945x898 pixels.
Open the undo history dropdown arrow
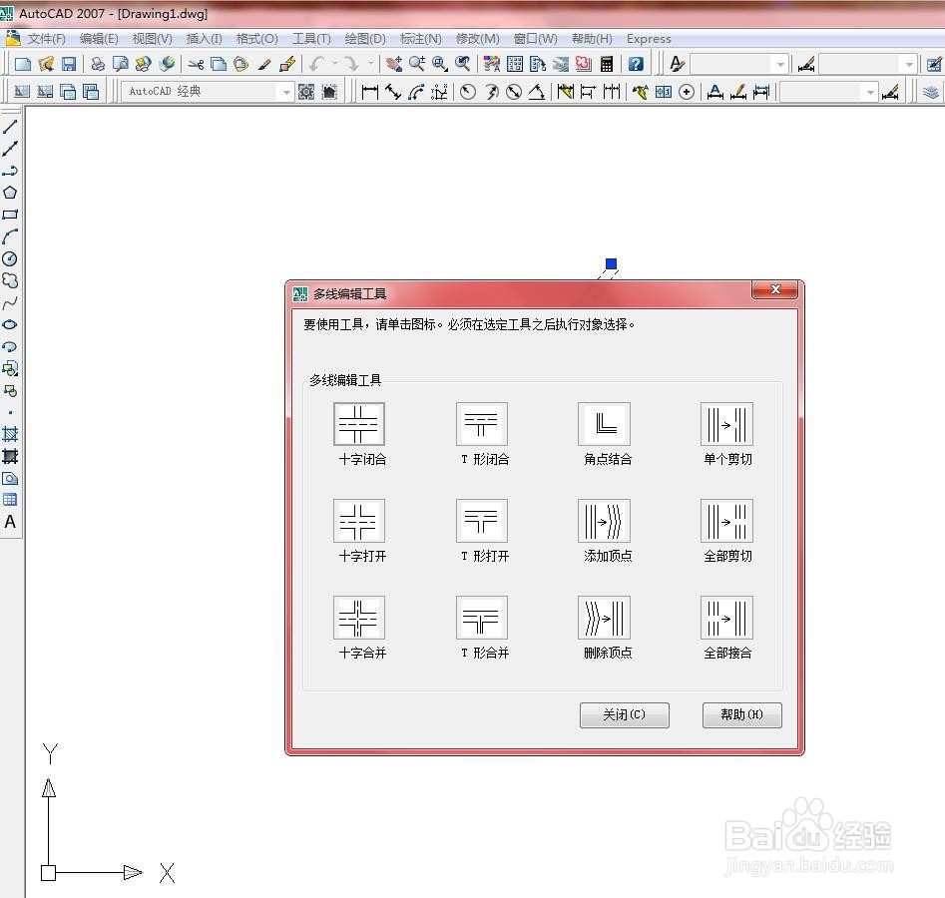(334, 63)
